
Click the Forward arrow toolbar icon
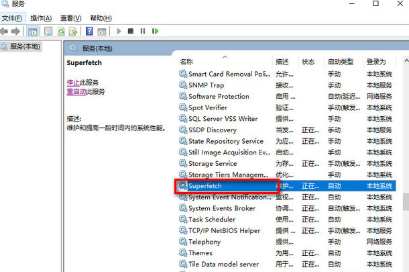click(x=15, y=32)
